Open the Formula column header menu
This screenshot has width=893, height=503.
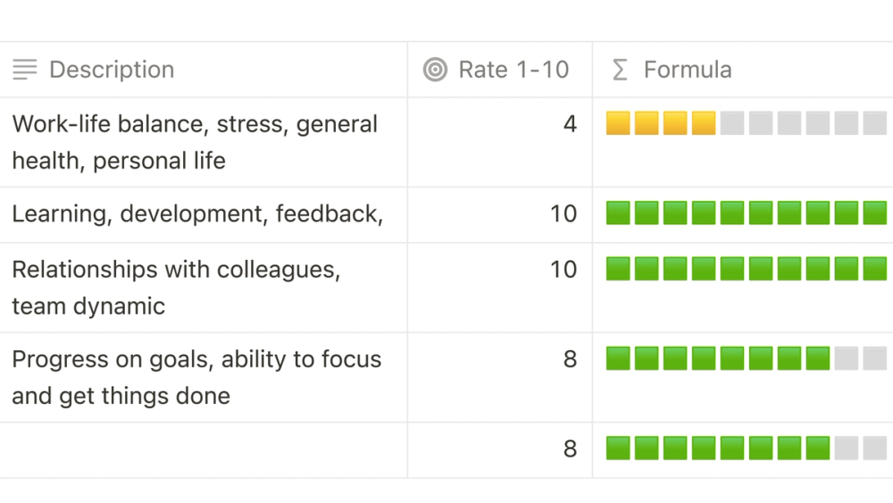click(743, 70)
